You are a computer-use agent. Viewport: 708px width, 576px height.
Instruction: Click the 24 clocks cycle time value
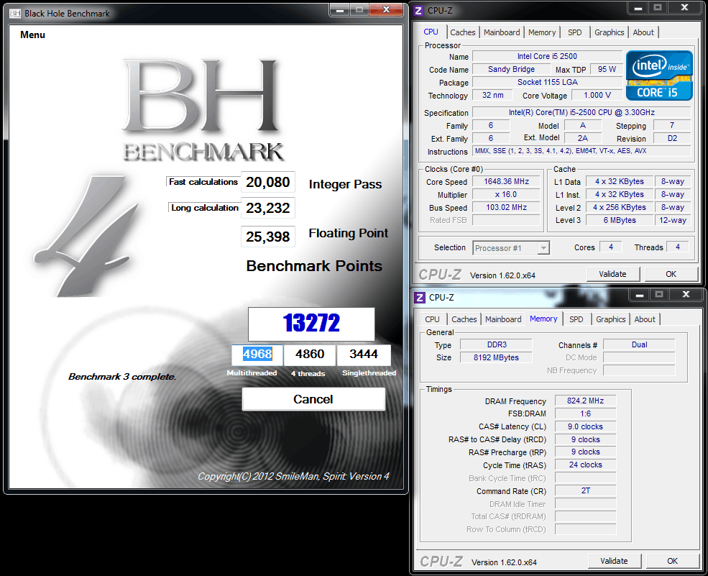(585, 465)
